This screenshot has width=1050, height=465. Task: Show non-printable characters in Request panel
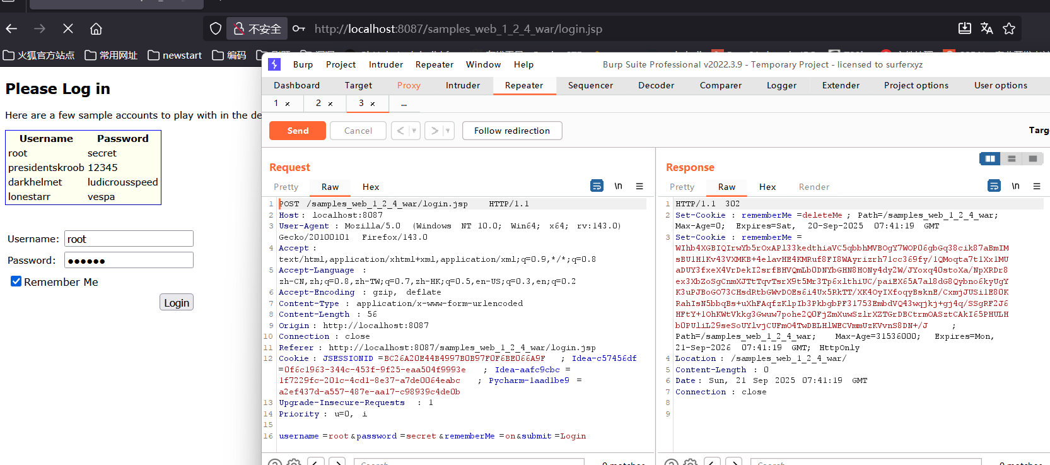click(618, 186)
